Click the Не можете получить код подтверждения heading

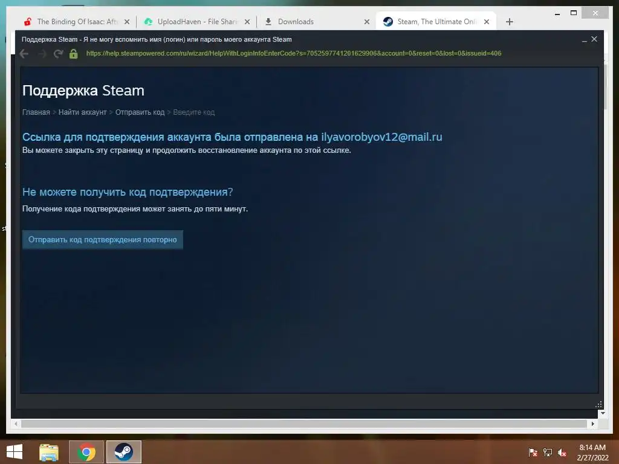128,192
